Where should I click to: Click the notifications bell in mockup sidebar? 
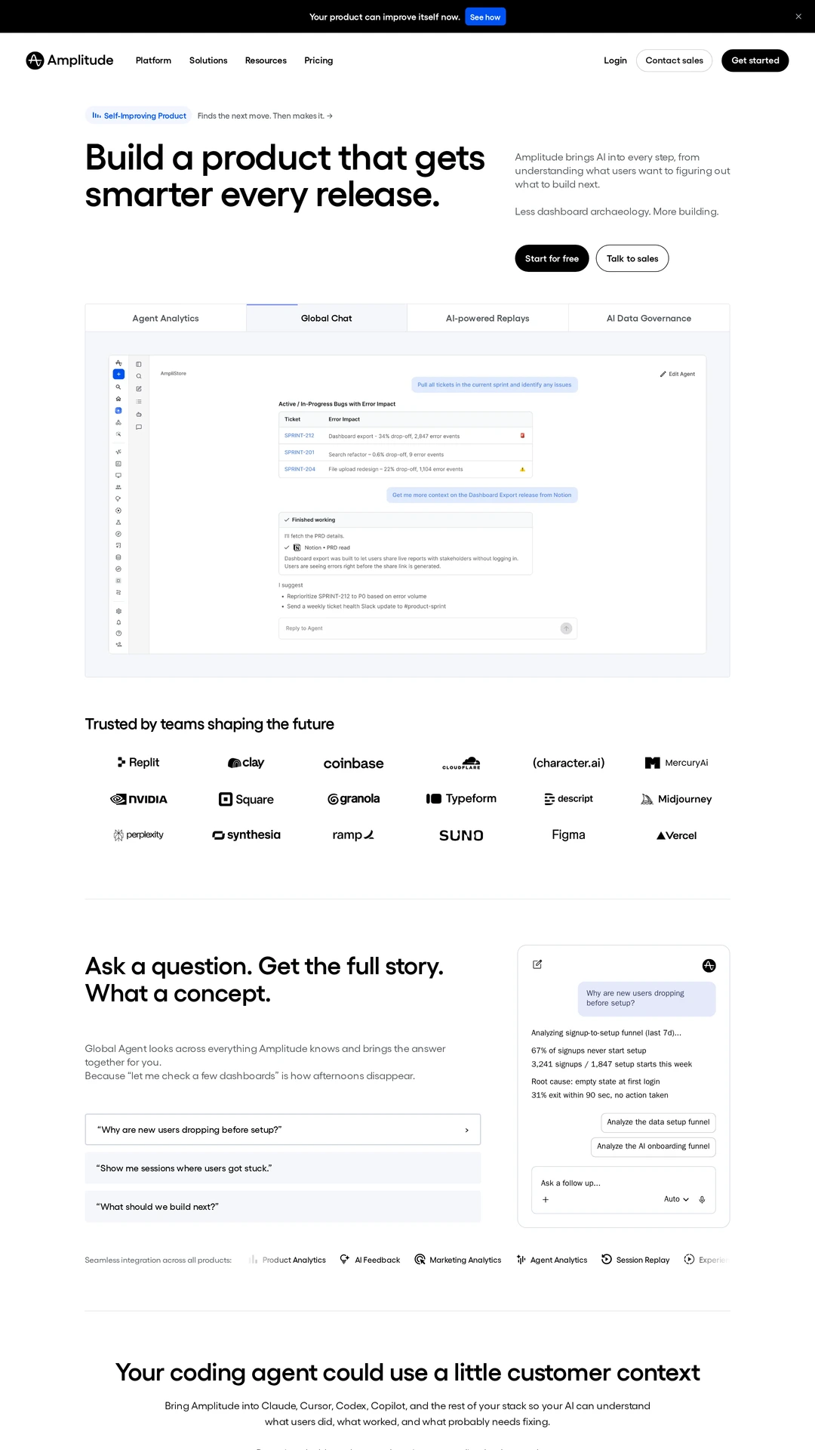pyautogui.click(x=118, y=622)
